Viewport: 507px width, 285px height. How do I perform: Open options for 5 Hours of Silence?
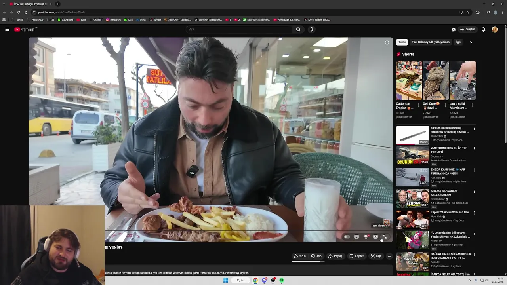point(474,129)
